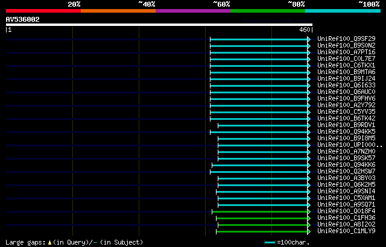Viewport: 386px width, 247px height.
Task: Click the green alignment bar for C1FH36
Action: [263, 219]
